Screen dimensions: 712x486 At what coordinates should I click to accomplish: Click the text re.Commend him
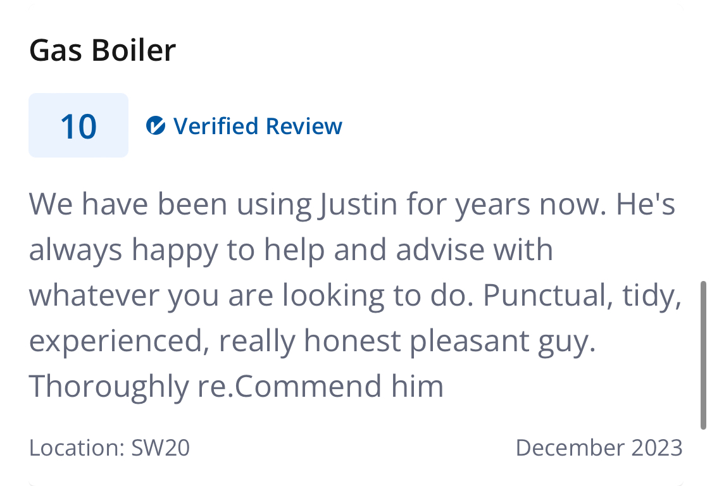click(321, 386)
